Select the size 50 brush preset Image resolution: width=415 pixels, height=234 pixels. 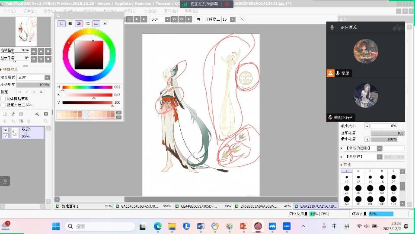click(393, 188)
